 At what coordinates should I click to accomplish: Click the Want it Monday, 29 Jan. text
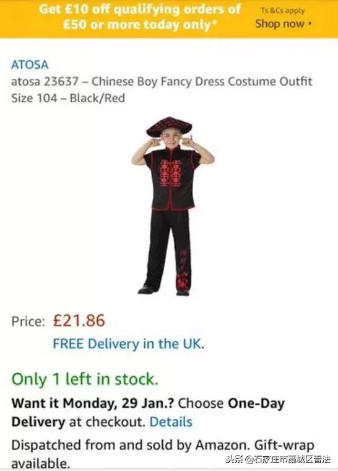pos(93,403)
